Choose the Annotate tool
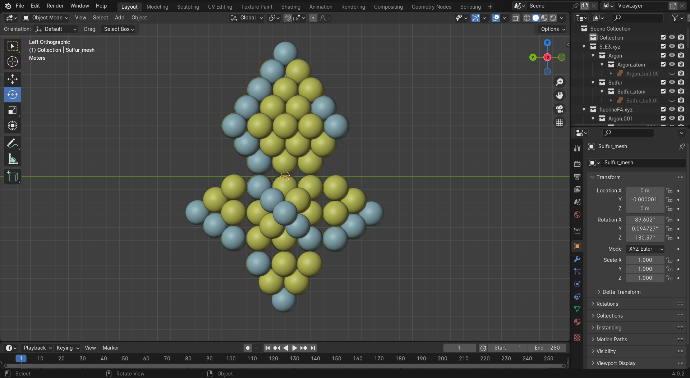This screenshot has height=378, width=690. (x=13, y=144)
